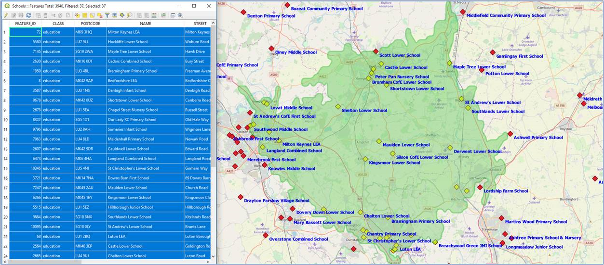
Task: Open Select by Expression tool
Action: [x=77, y=15]
